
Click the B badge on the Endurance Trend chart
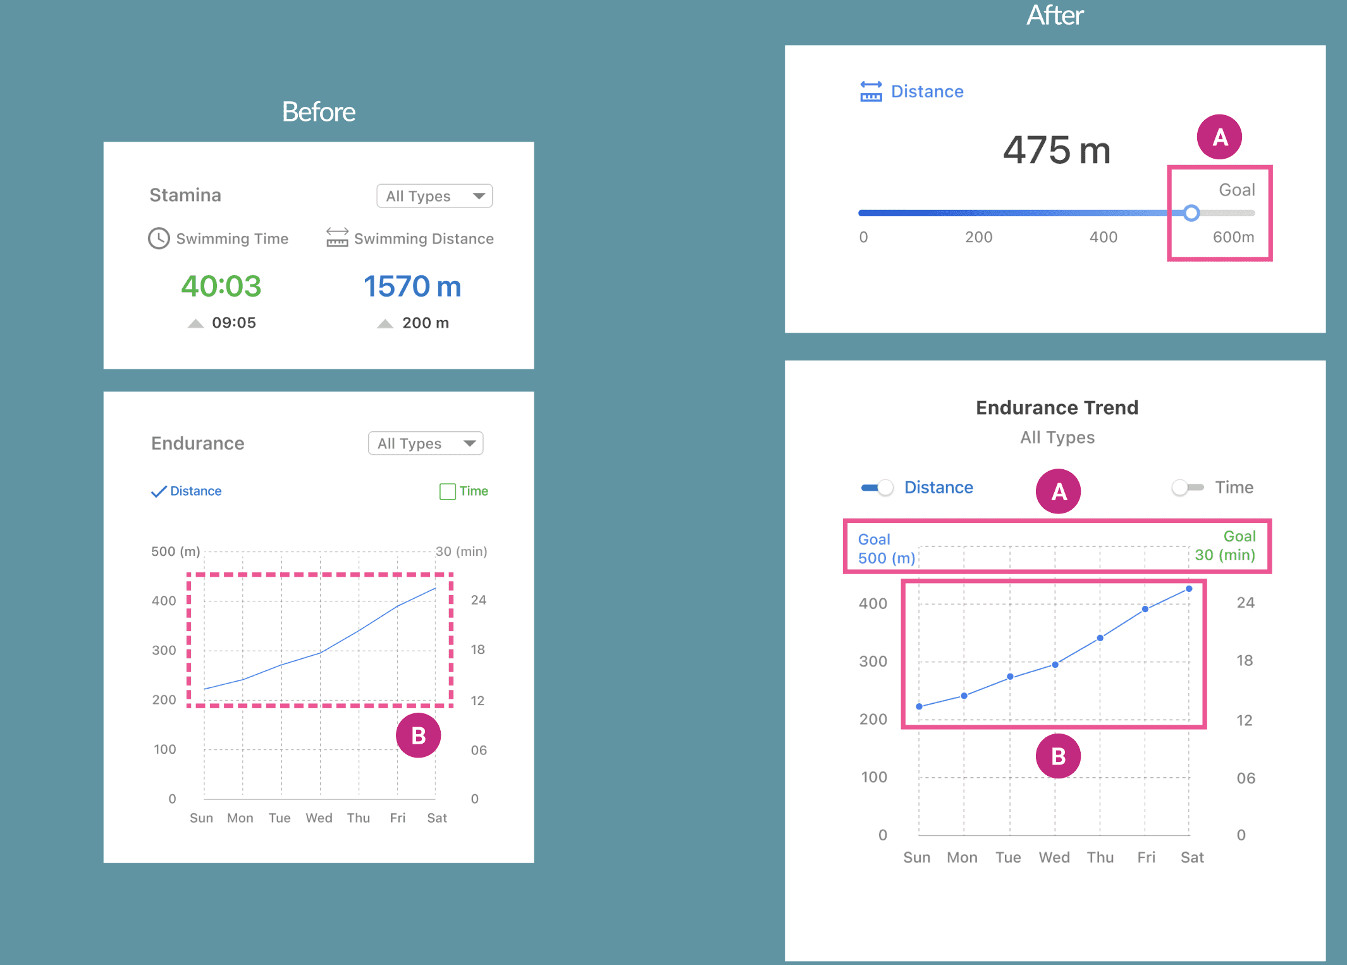click(1058, 756)
